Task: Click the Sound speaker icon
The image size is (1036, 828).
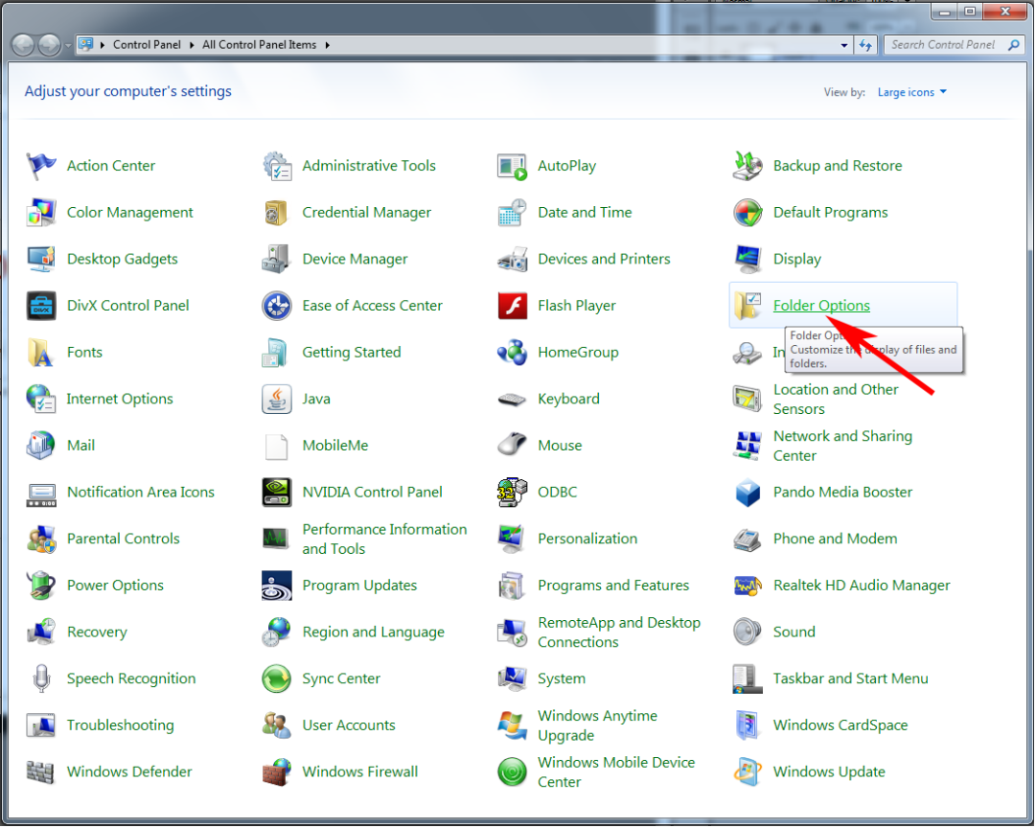Action: pyautogui.click(x=748, y=632)
